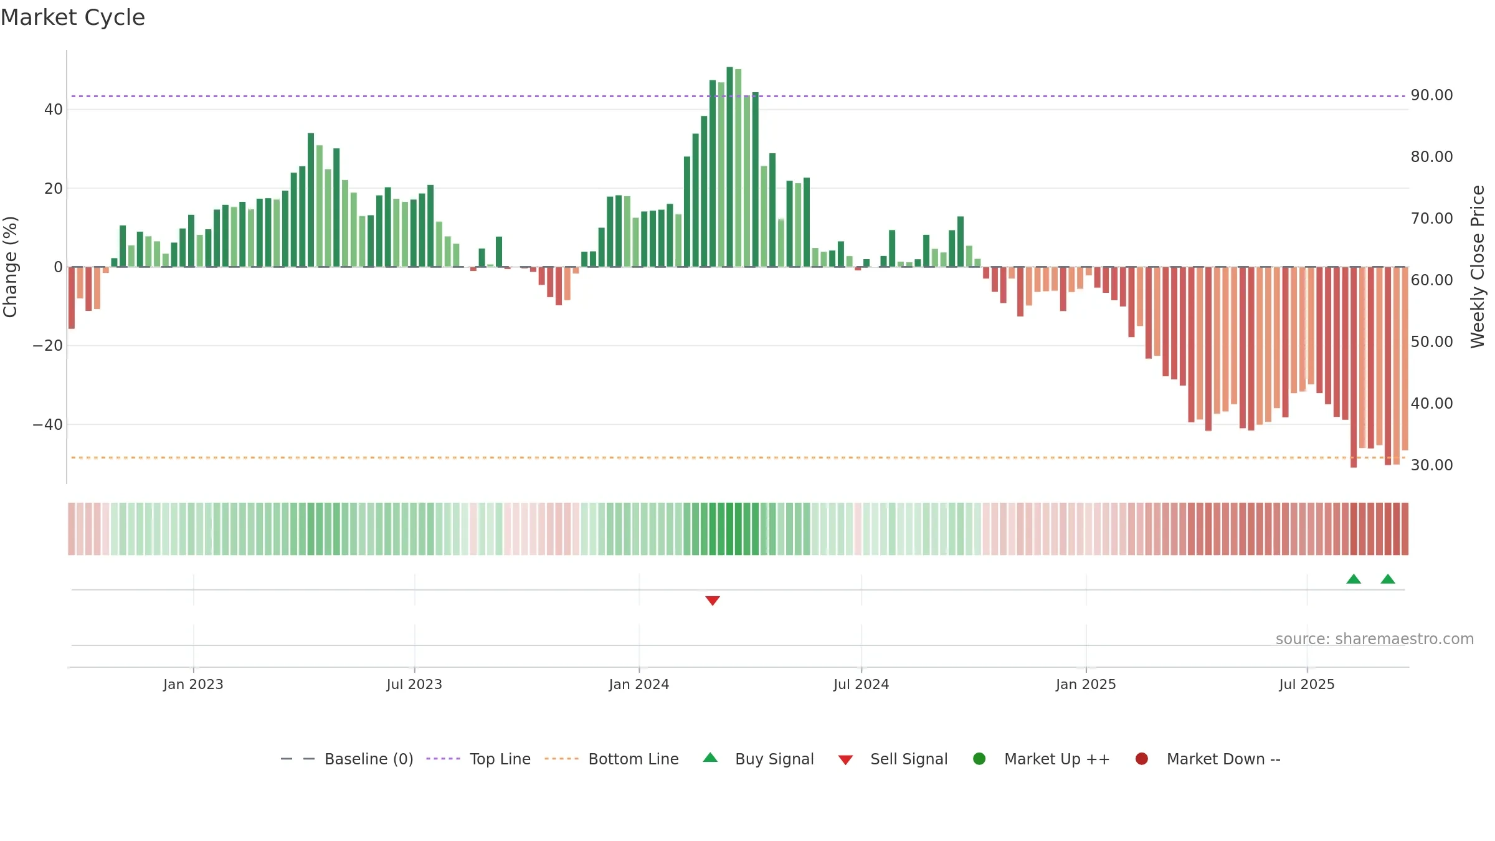Screen dimensions: 1495x841
Task: Toggle the Baseline (0) legend entry
Action: click(x=347, y=759)
